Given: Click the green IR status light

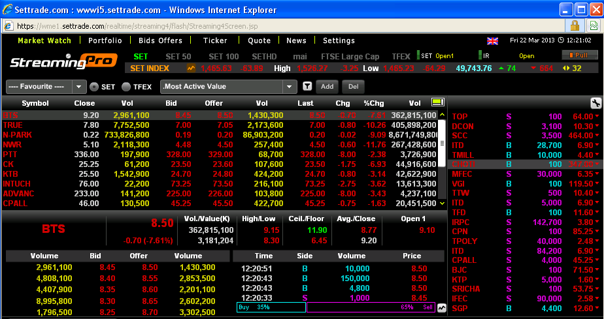Looking at the screenshot, I should coord(480,55).
